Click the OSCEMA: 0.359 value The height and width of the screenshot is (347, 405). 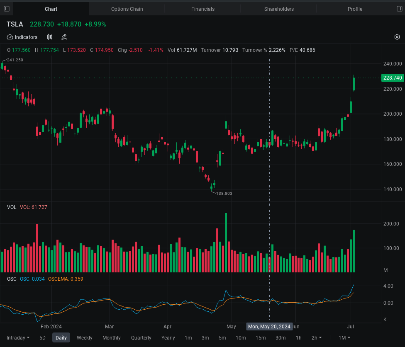(66, 279)
